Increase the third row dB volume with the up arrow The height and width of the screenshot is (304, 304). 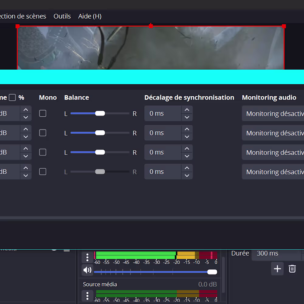26,149
